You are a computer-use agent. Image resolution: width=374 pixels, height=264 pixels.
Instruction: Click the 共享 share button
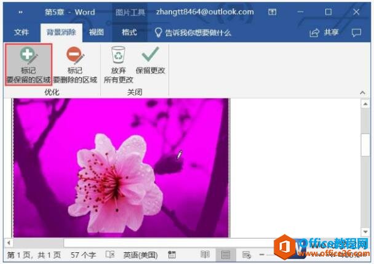(324, 33)
